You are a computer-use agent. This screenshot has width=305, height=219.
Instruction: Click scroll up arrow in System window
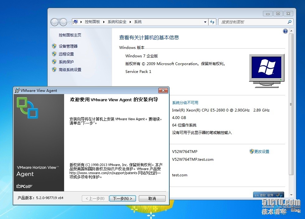point(291,31)
